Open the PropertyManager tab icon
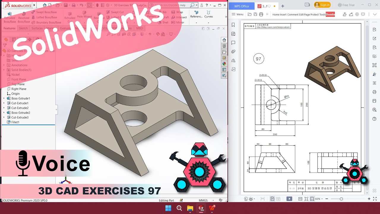The height and width of the screenshot is (214, 380). click(x=14, y=39)
